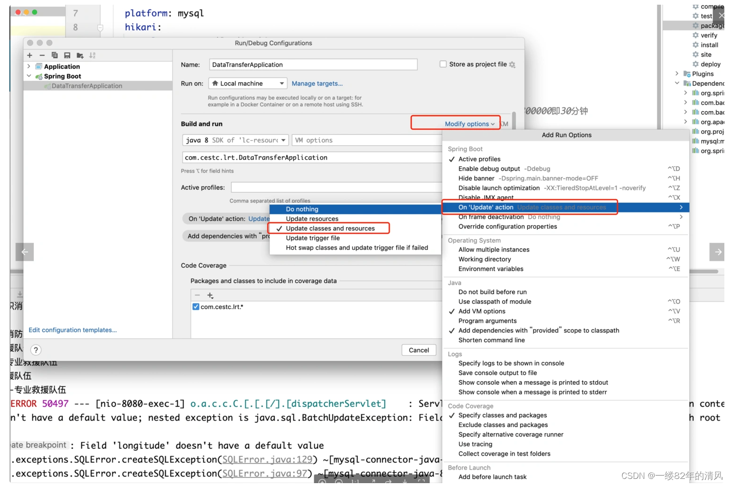Click the Active profiles input field
The height and width of the screenshot is (485, 730).
coord(336,188)
